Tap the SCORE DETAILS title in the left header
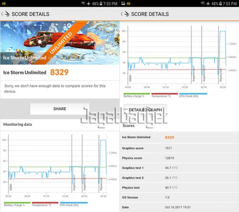 (x=31, y=14)
